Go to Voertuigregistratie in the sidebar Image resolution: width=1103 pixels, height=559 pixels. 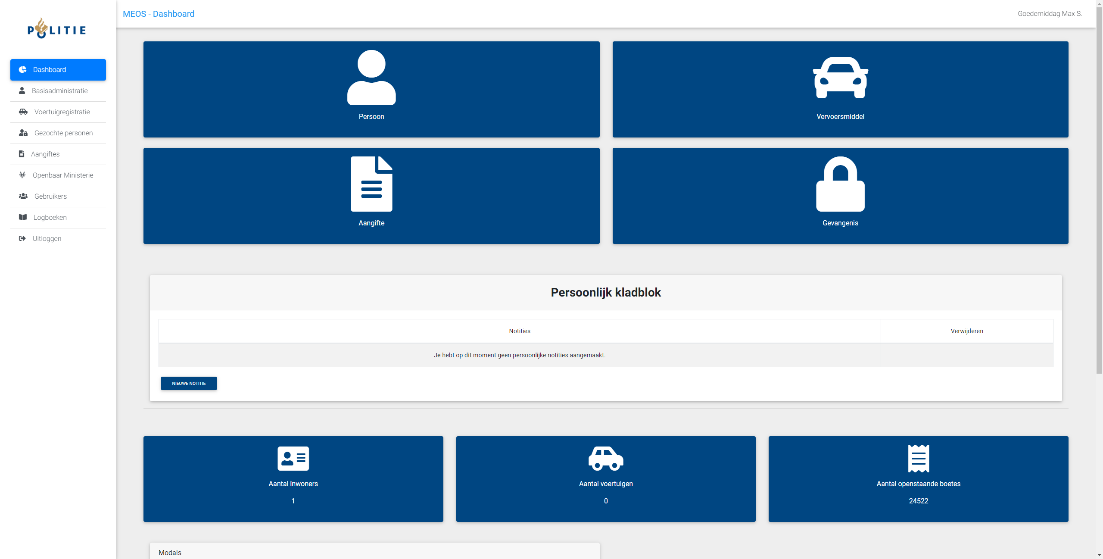(x=62, y=112)
